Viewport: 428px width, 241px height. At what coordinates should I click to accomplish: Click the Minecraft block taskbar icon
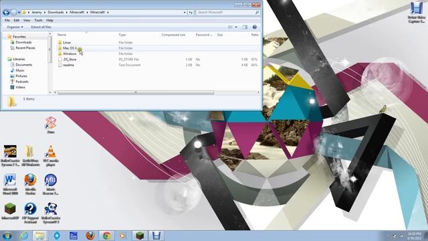tap(140, 236)
